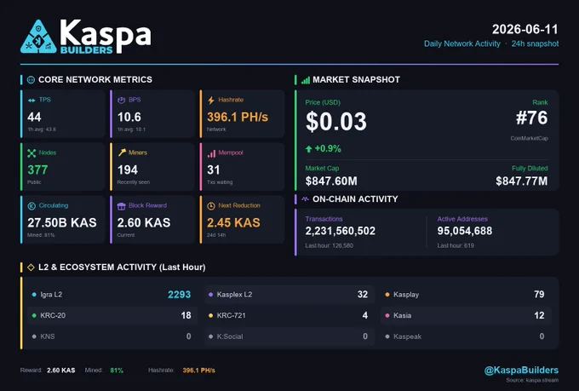Screen dimensions: 579x391
Task: Click the L2 & Ecosystem diamond icon
Action: tap(31, 267)
